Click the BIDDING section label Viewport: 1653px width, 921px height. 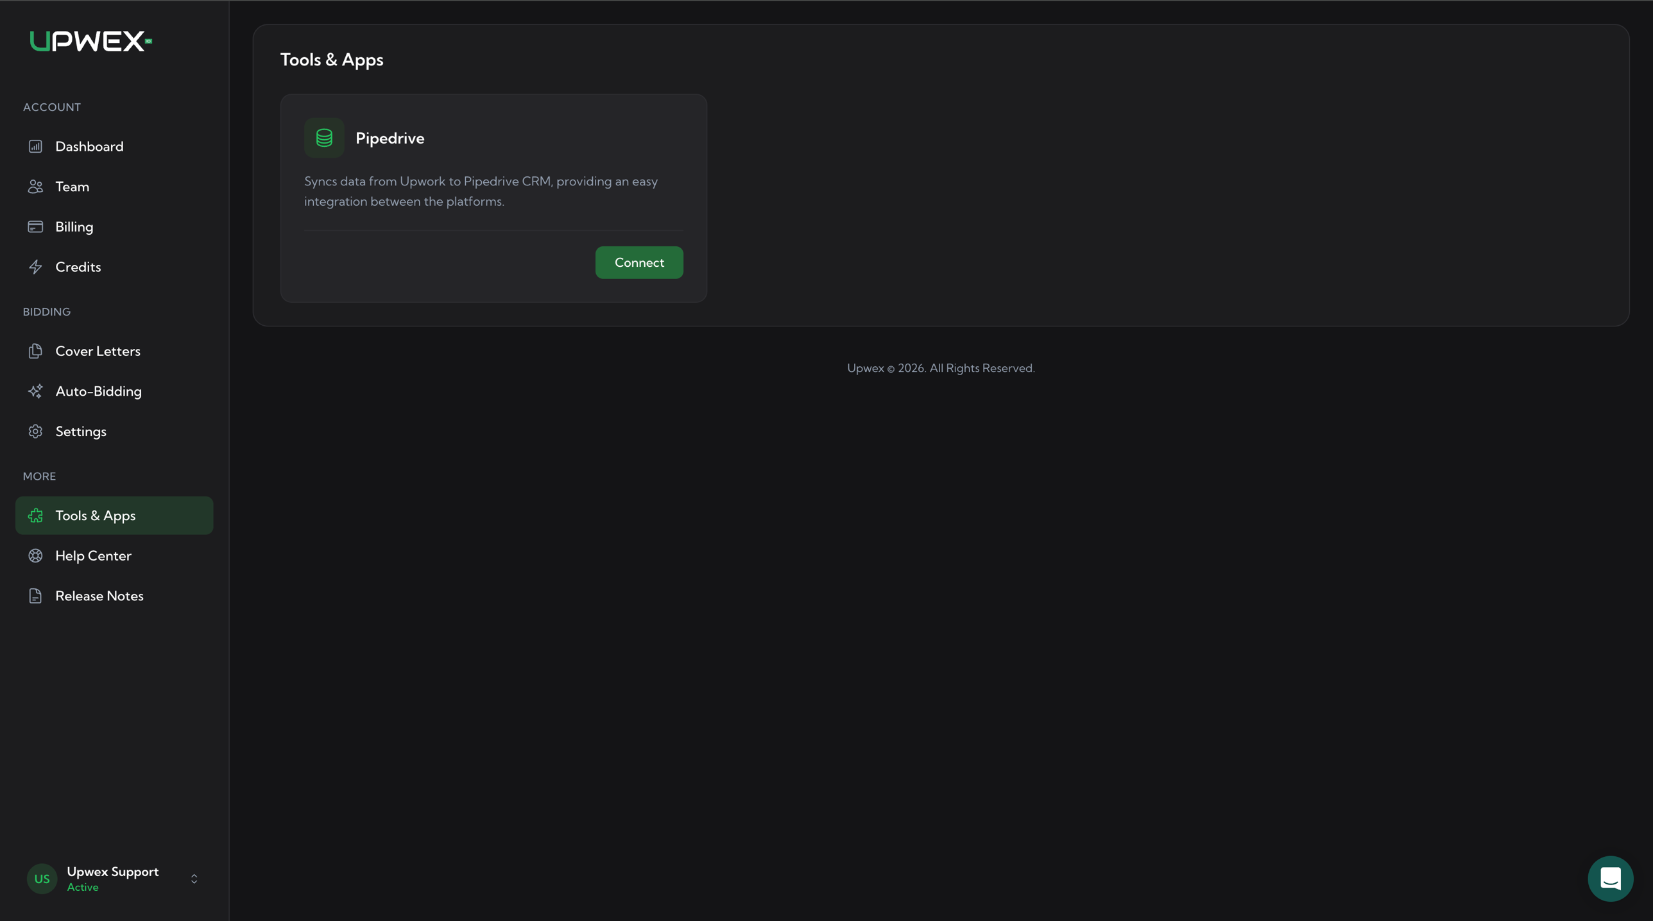coord(47,312)
